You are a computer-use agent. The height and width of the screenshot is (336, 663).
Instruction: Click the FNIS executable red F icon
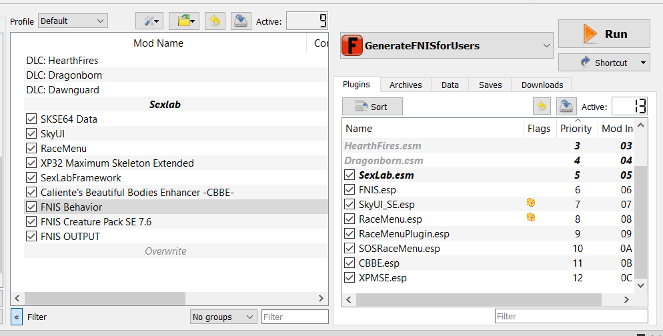pyautogui.click(x=352, y=45)
